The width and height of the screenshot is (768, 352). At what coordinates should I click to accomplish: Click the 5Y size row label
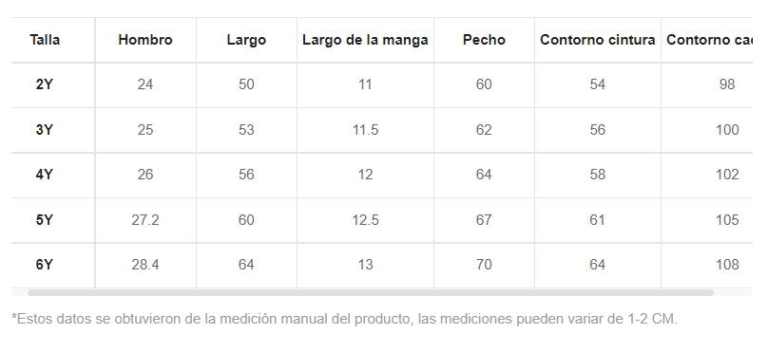44,220
